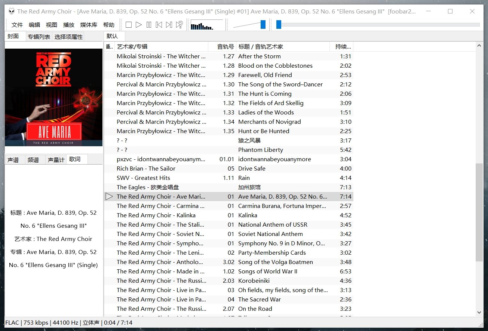The width and height of the screenshot is (488, 331).
Task: Switch to the 声量计 tab
Action: [x=56, y=160]
